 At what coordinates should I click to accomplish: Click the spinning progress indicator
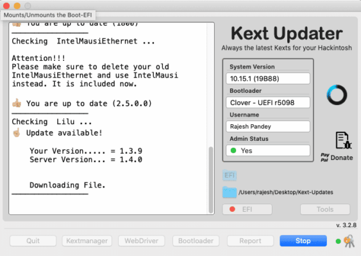click(x=337, y=95)
